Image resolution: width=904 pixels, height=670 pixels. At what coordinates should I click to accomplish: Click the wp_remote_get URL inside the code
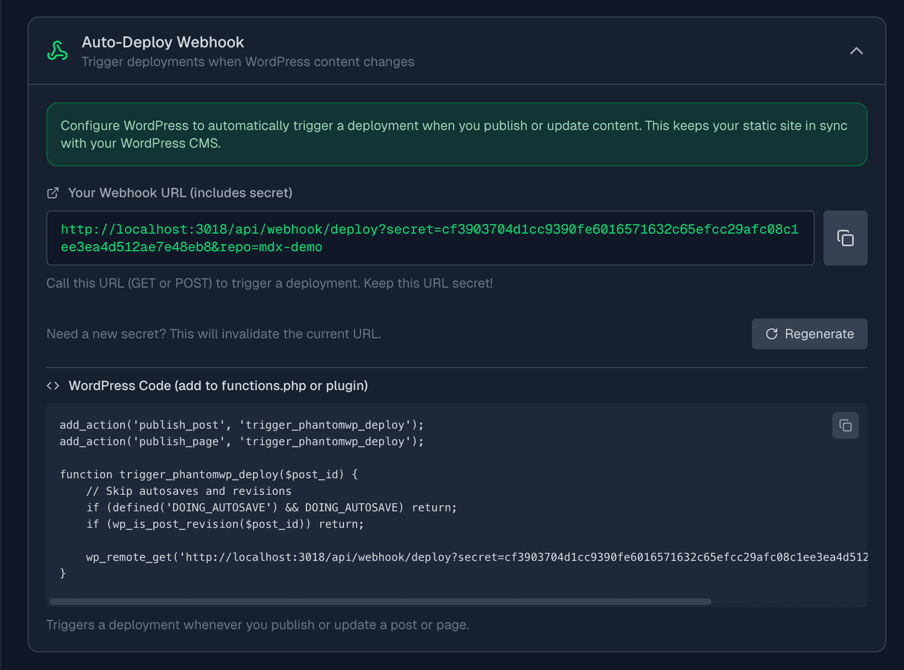tap(496, 557)
